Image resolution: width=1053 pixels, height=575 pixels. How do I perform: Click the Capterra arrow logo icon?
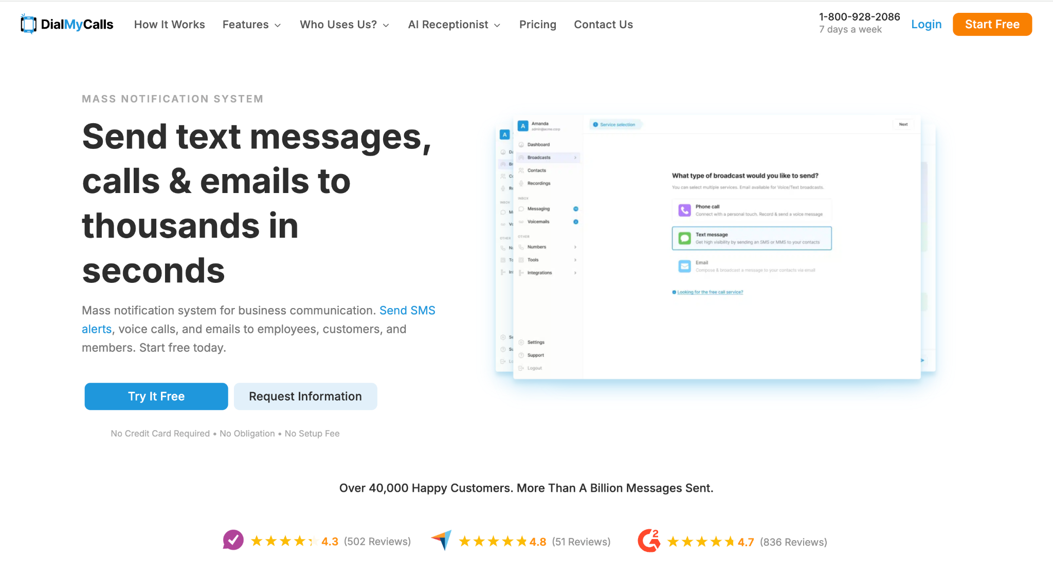pyautogui.click(x=442, y=540)
